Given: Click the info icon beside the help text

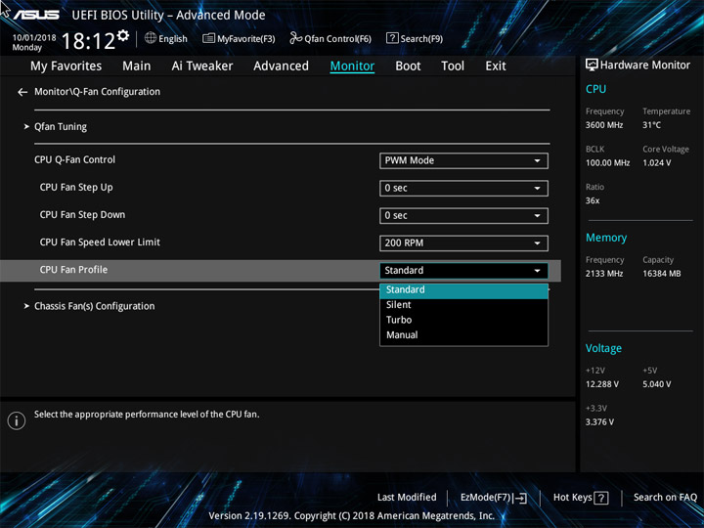Looking at the screenshot, I should pyautogui.click(x=17, y=420).
